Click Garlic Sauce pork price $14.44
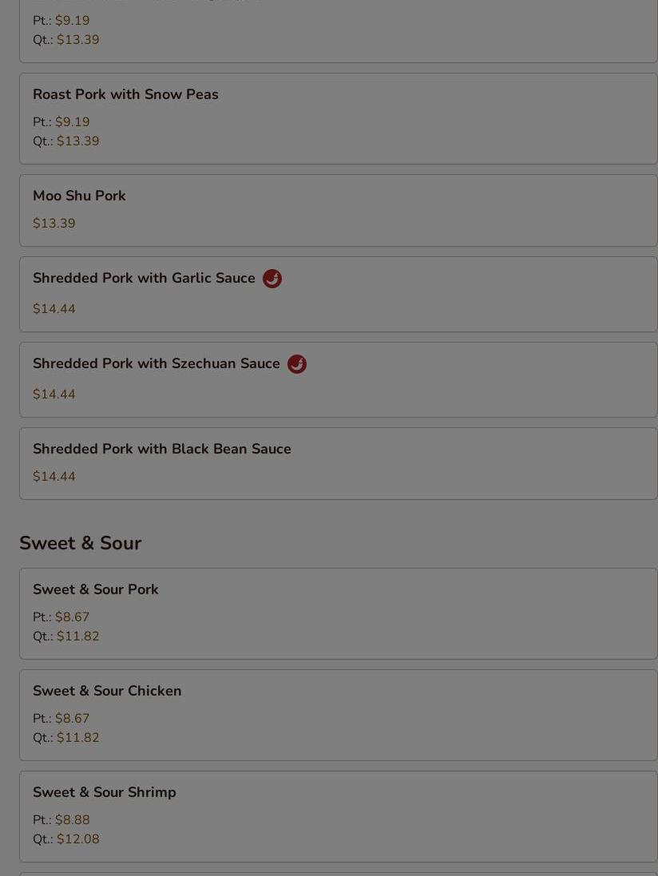Screen dimensions: 658x876 [x=54, y=309]
